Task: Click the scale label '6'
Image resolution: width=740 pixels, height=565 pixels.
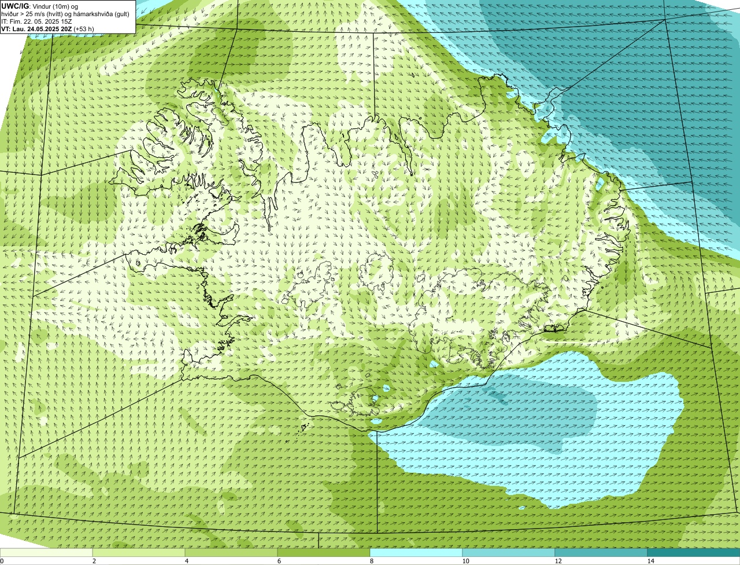Action: [279, 561]
